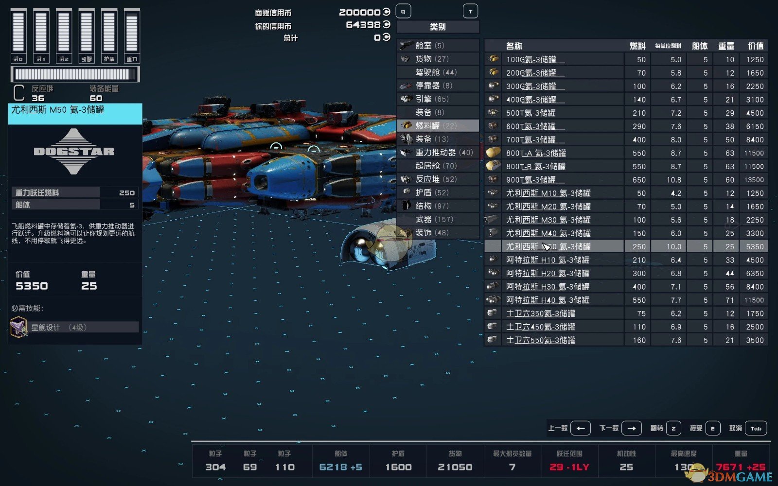Click the 阿特拉斯 H10 item icon
Viewport: 778px width, 486px height.
pos(493,260)
